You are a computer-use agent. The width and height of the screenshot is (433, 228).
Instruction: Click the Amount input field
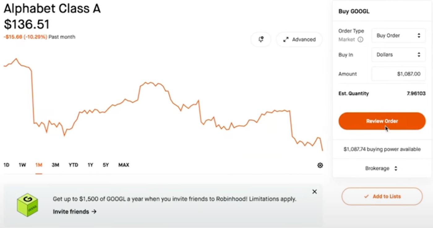398,74
